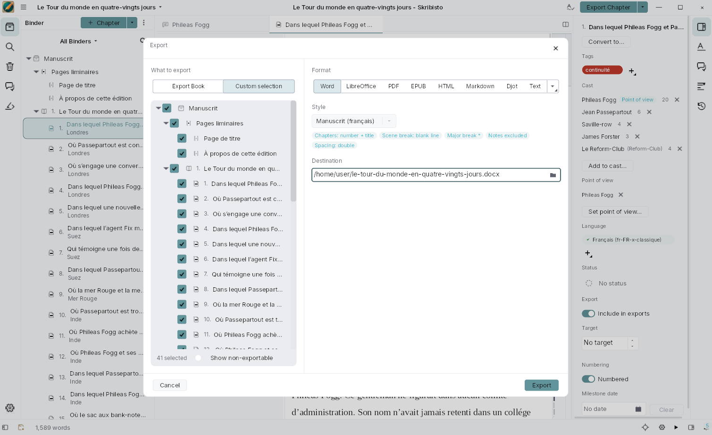Select the Markdown format
Image resolution: width=712 pixels, height=435 pixels.
coord(480,86)
